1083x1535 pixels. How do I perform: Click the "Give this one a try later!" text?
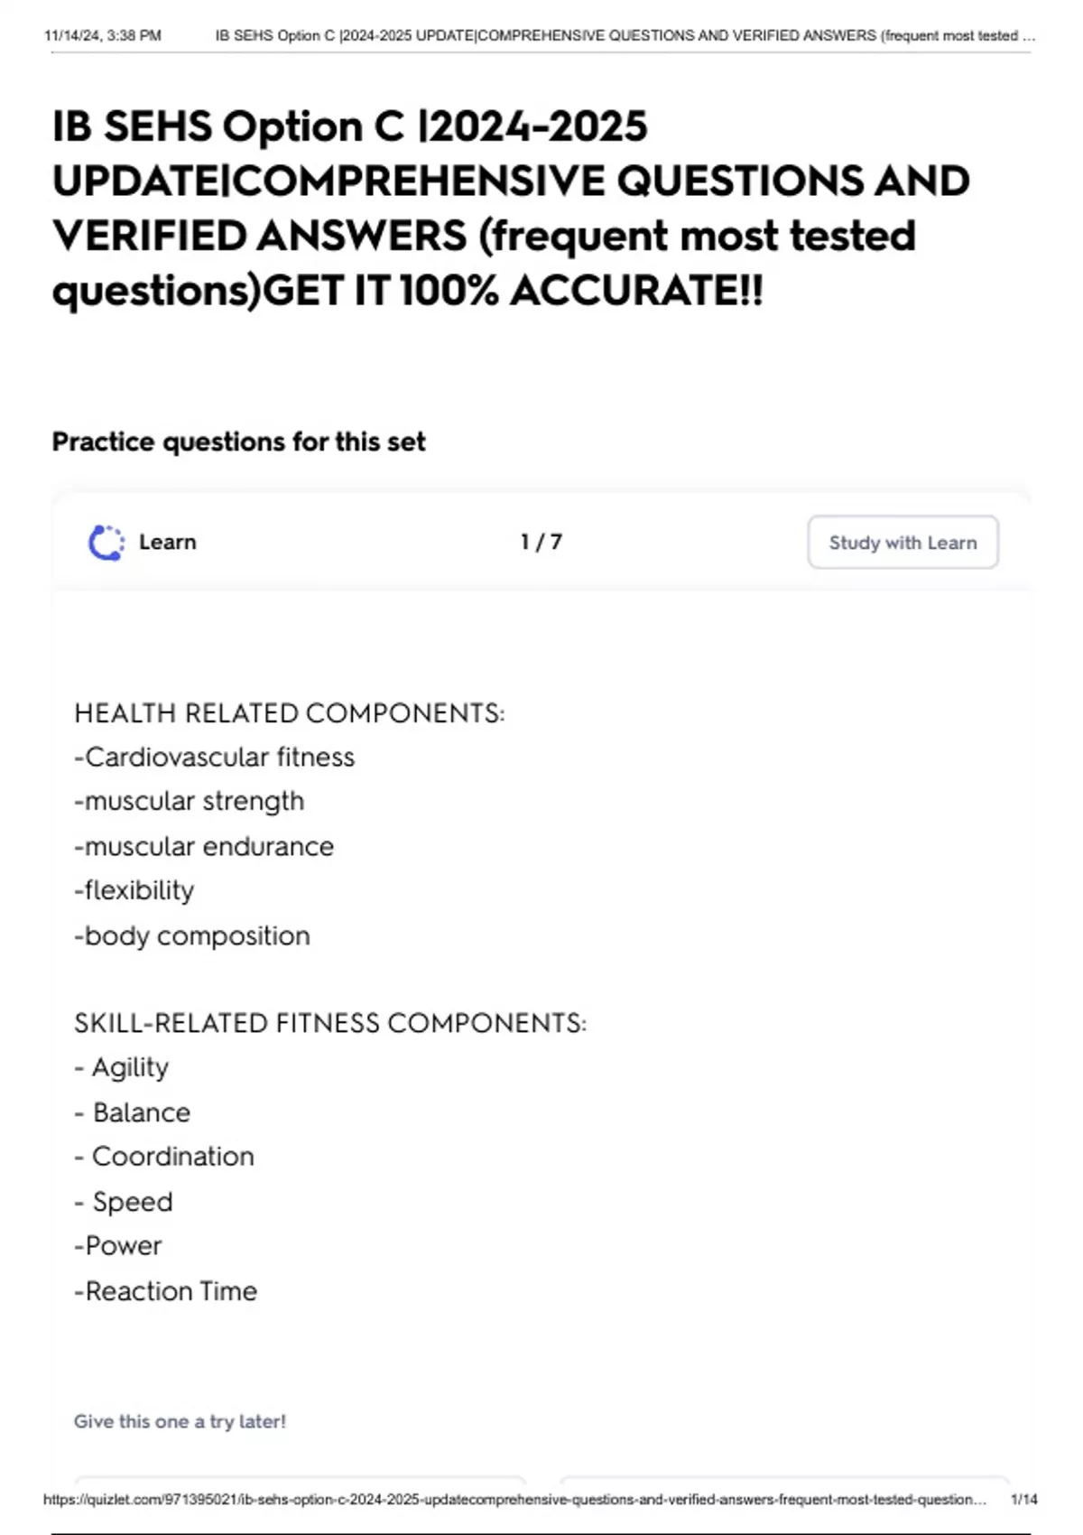pyautogui.click(x=180, y=1421)
